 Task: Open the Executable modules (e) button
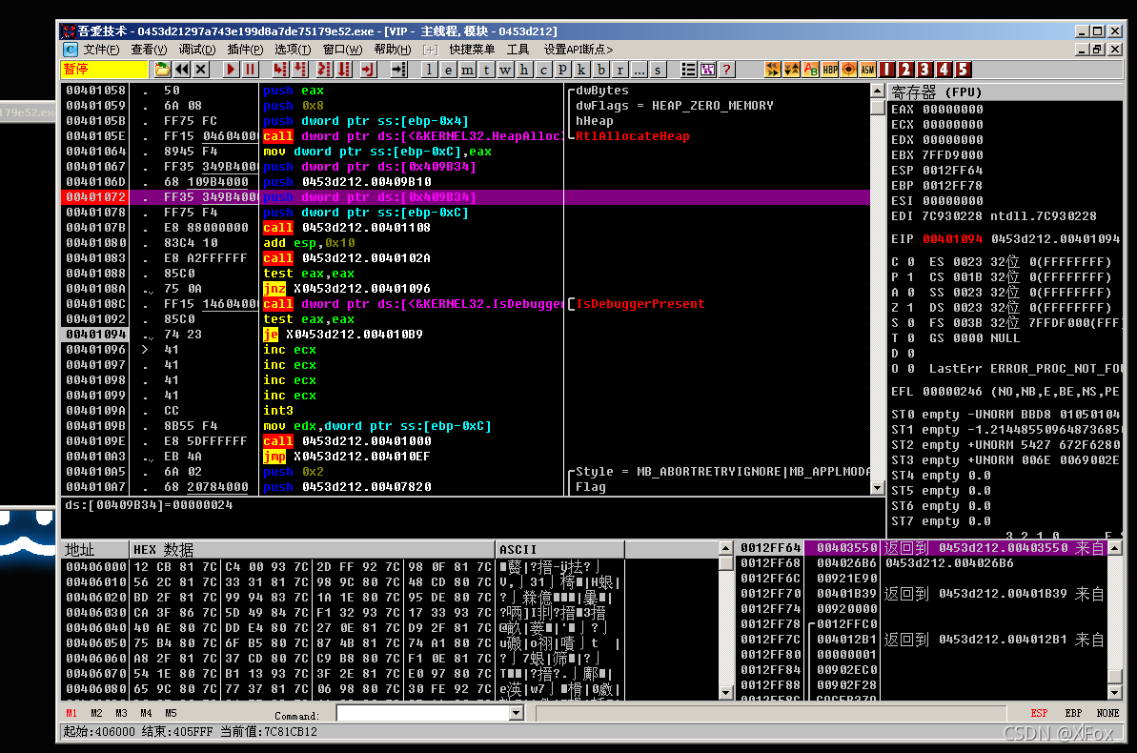tap(448, 70)
